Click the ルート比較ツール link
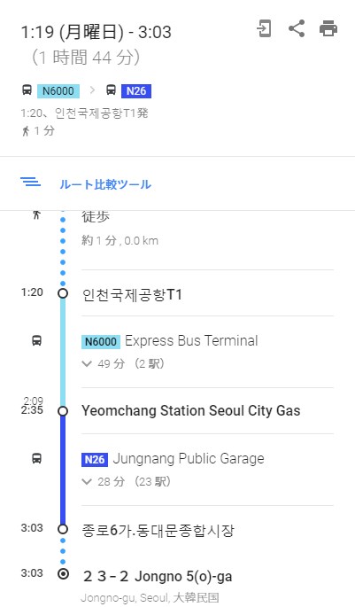This screenshot has width=355, height=607. click(105, 184)
